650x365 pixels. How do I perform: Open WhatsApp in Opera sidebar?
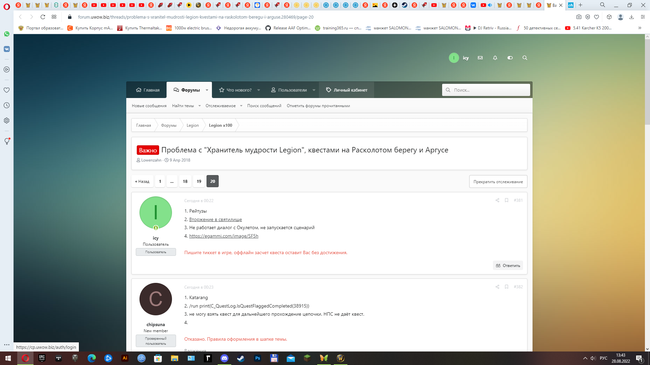click(x=7, y=34)
